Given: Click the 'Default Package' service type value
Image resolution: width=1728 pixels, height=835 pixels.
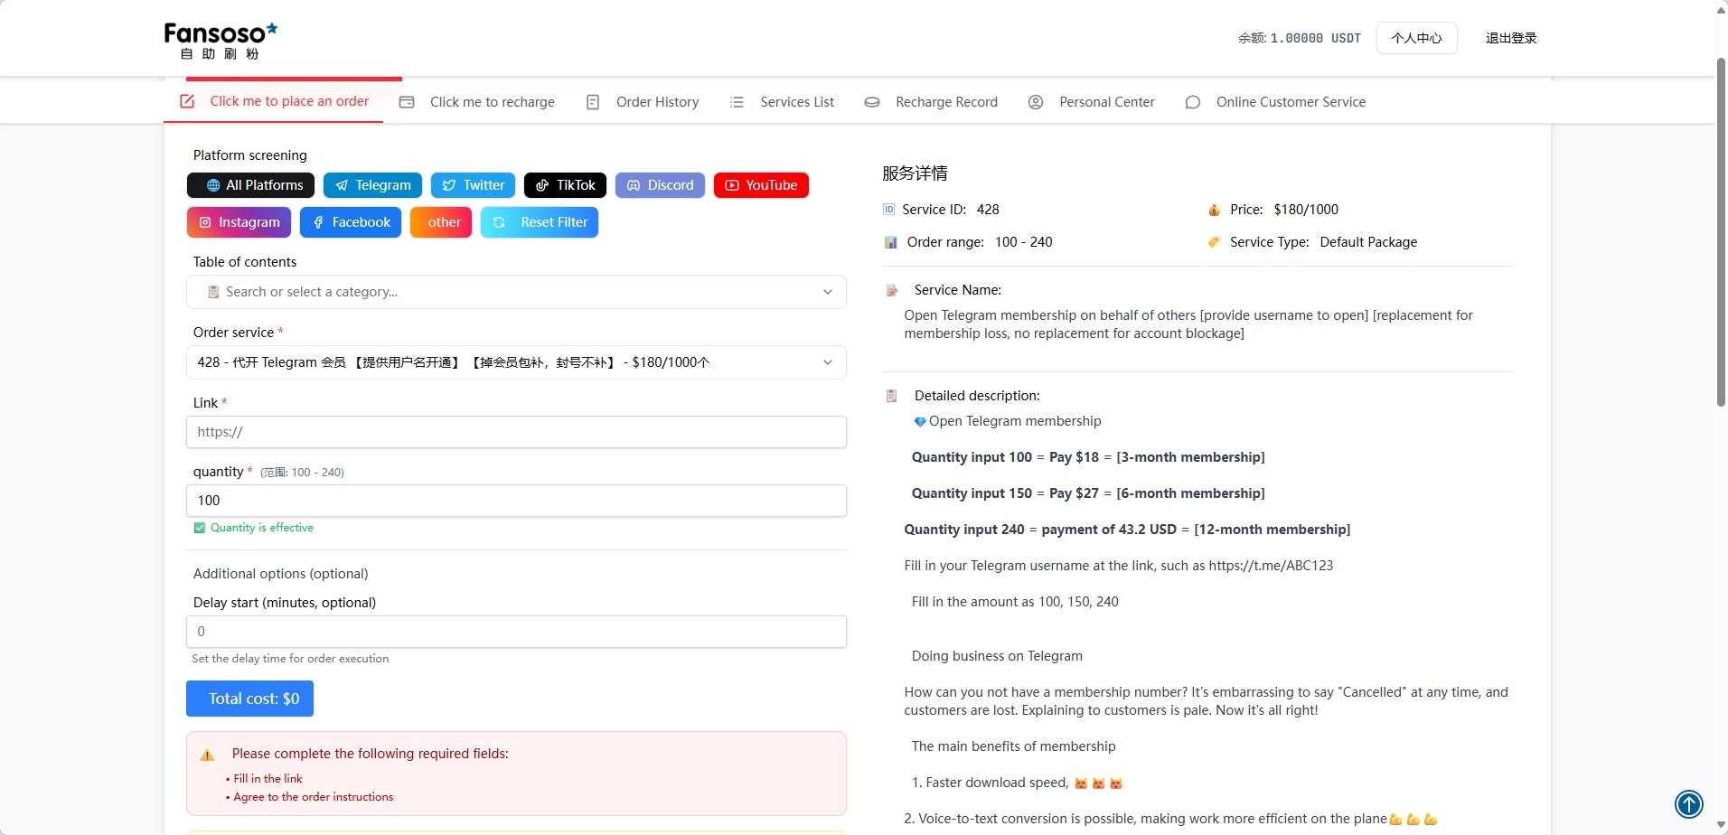Looking at the screenshot, I should pyautogui.click(x=1368, y=242).
